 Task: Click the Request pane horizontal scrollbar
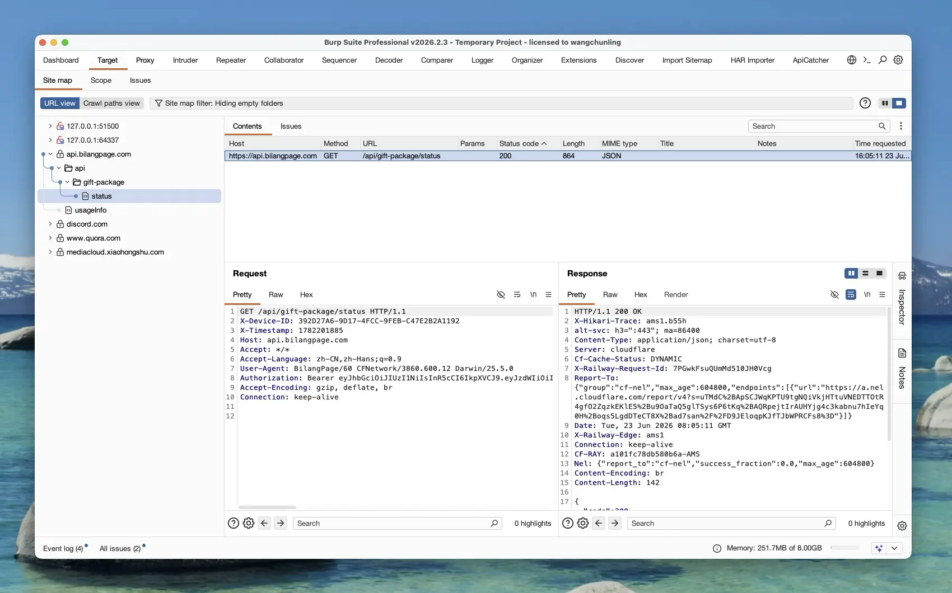(267, 507)
